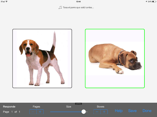Save the current activity

click(x=132, y=111)
